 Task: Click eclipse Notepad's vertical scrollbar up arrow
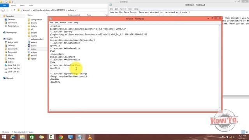tap(220, 26)
